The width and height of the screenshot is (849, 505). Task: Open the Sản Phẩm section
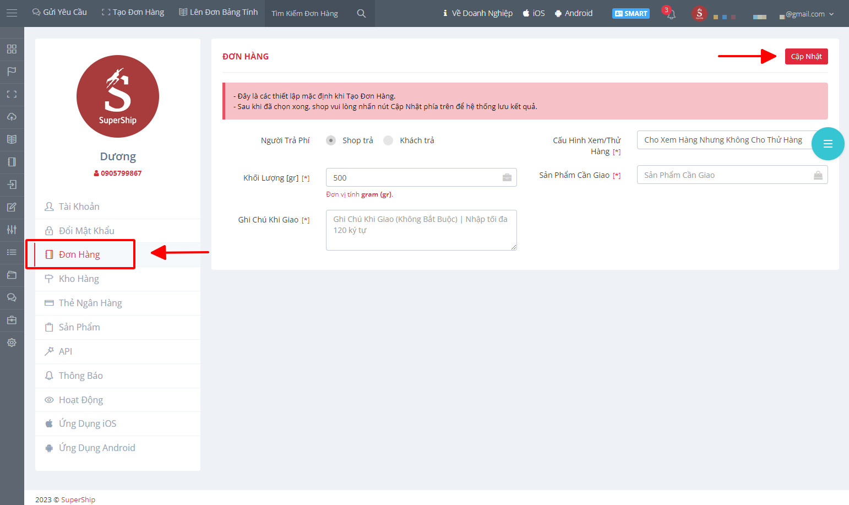118,327
